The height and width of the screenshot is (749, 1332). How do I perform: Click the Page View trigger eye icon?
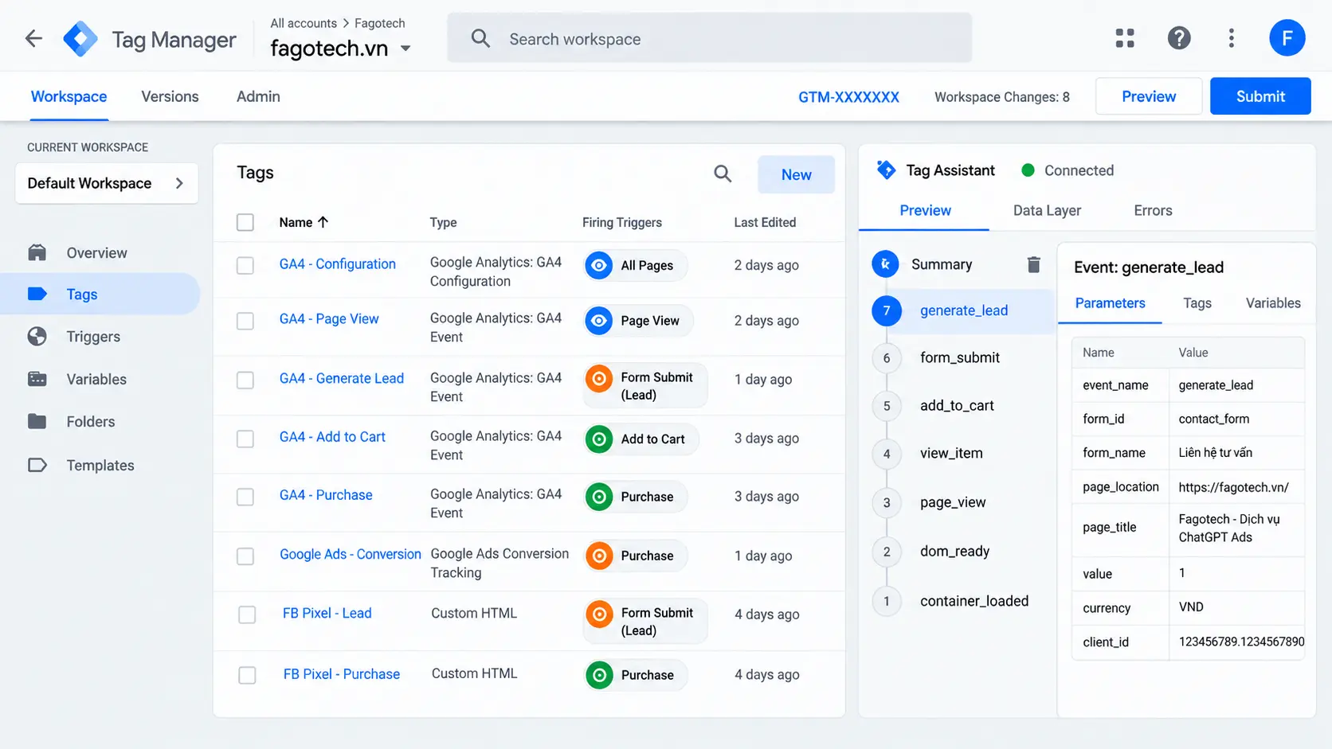[x=599, y=321]
